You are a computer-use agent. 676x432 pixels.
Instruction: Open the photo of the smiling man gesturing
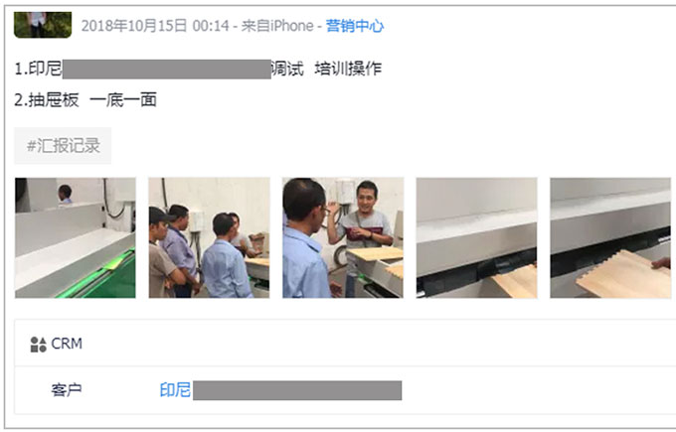[x=343, y=237]
